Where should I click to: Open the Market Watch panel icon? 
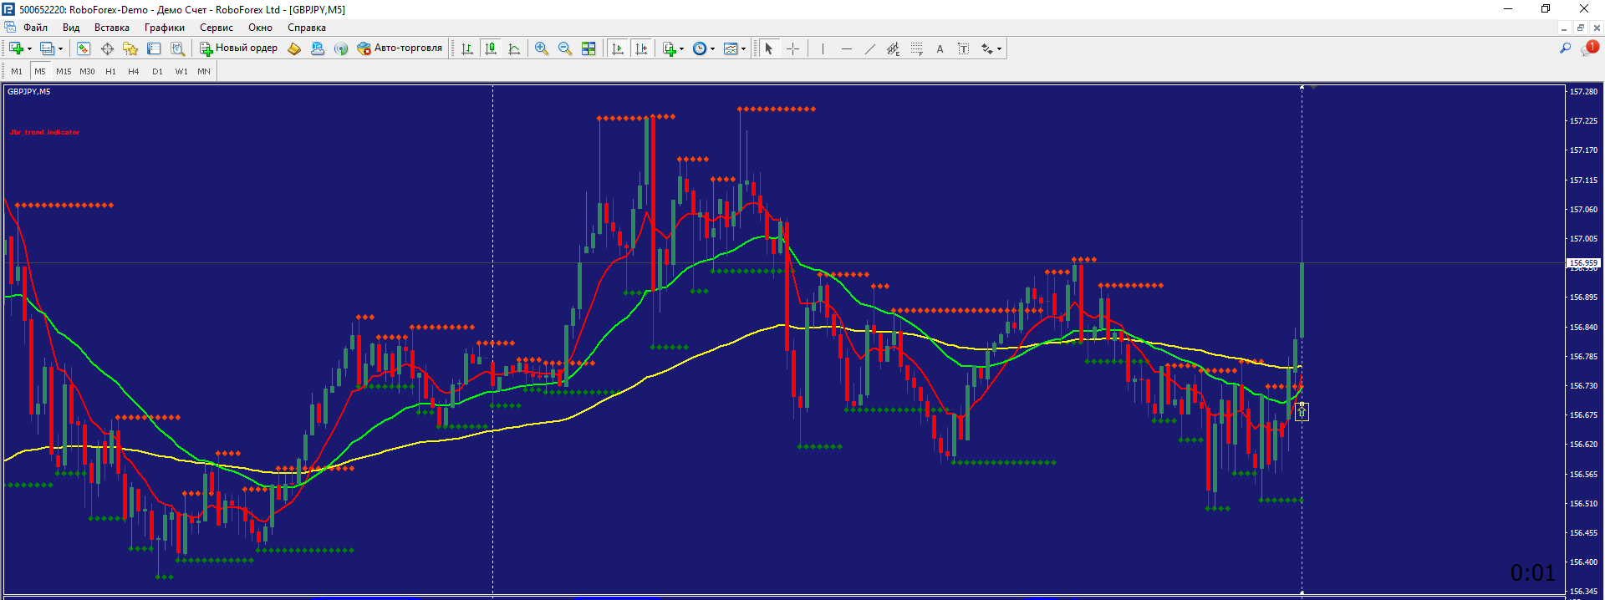[x=84, y=48]
